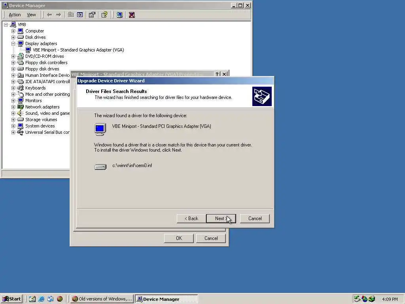
Task: Click the found driver monitor icon in wizard
Action: coord(100,129)
